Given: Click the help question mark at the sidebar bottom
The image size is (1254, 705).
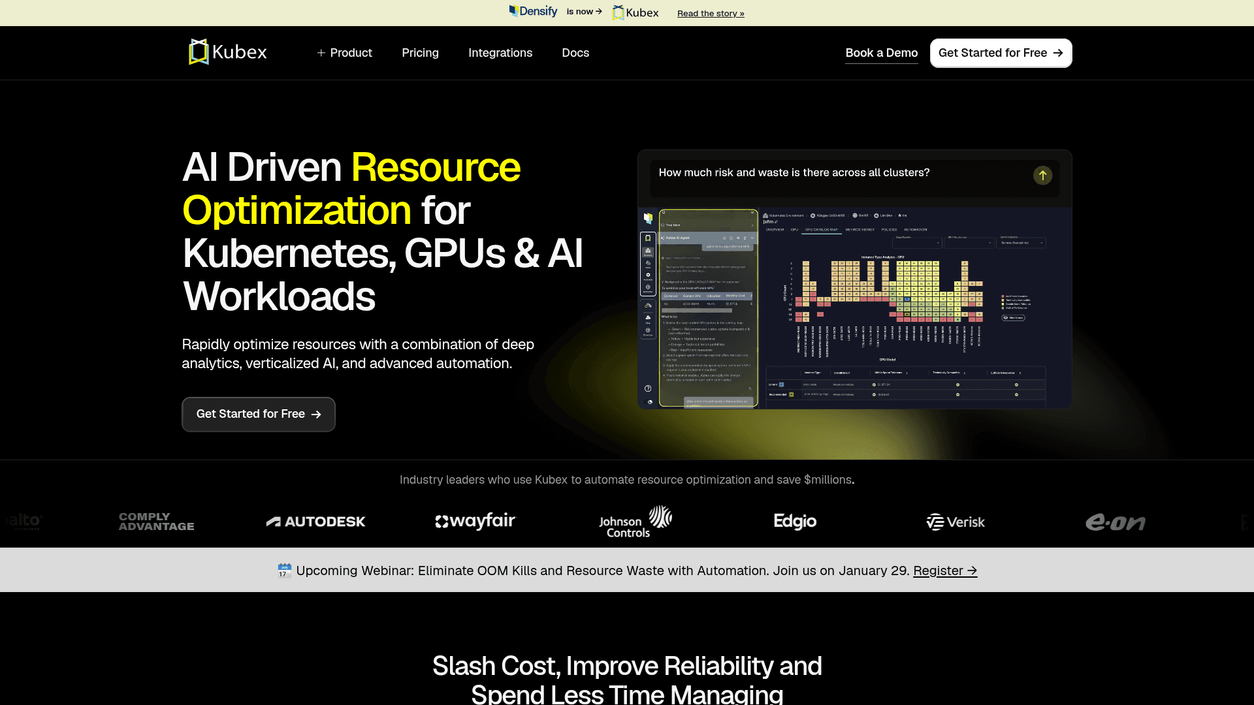Looking at the screenshot, I should (648, 388).
